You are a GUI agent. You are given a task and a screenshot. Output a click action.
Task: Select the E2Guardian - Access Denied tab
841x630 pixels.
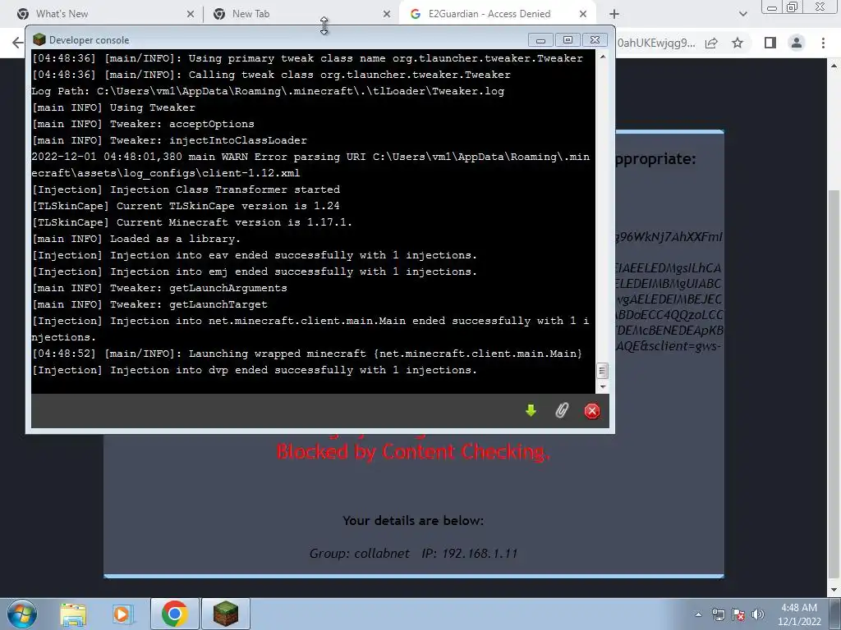pyautogui.click(x=499, y=14)
